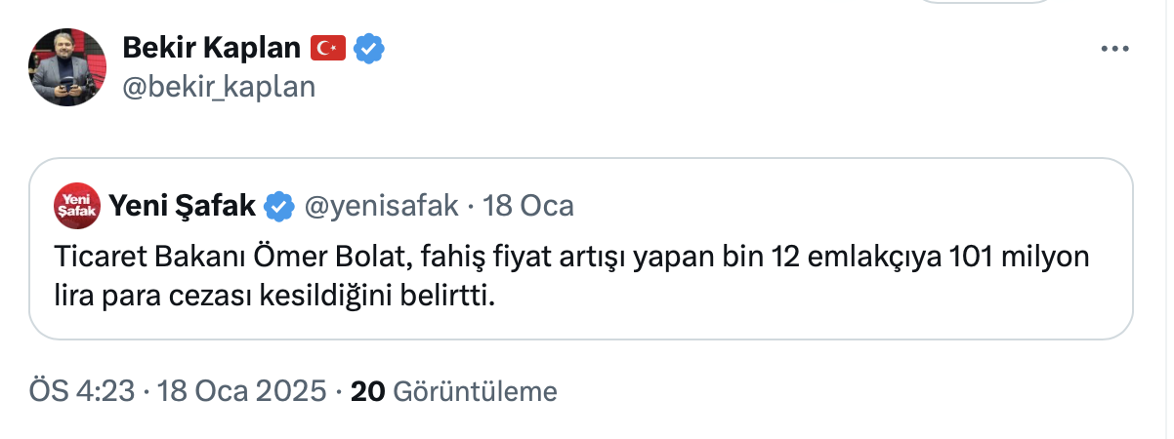Click the quoted text line ending 'kesildiğini belirtti'
The width and height of the screenshot is (1174, 439).
coord(274,295)
